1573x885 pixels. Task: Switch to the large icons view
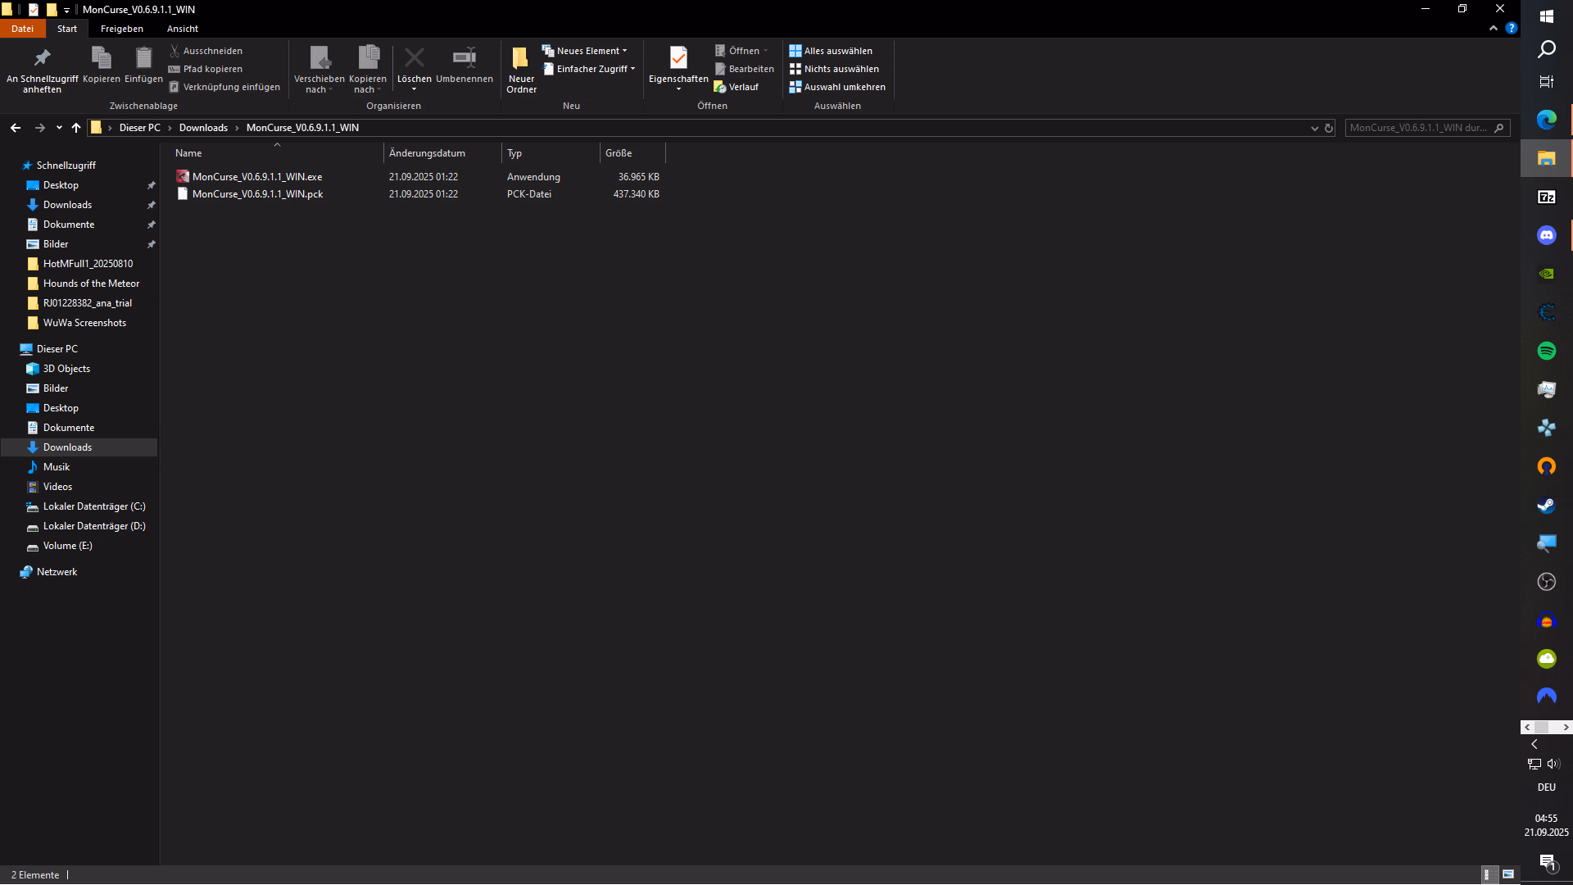tap(1508, 874)
